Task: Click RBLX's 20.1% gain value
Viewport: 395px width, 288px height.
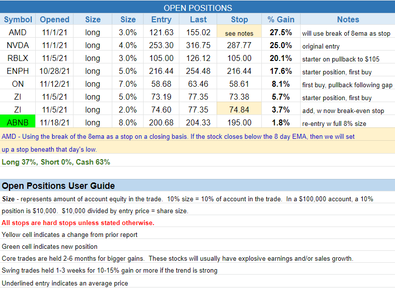Action: pos(281,58)
